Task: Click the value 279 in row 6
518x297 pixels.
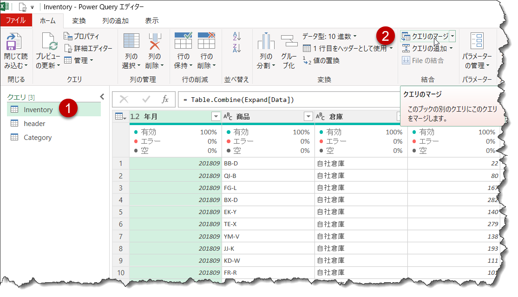Action: pos(492,224)
